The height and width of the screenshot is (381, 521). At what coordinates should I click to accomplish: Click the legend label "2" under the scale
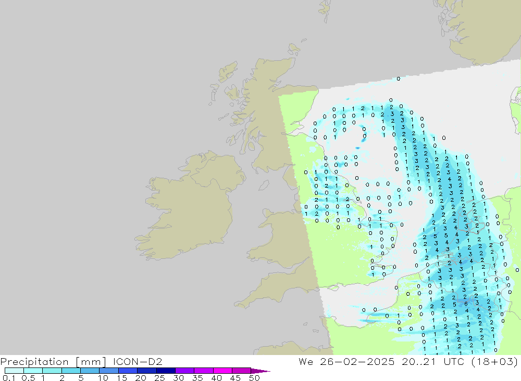click(62, 378)
